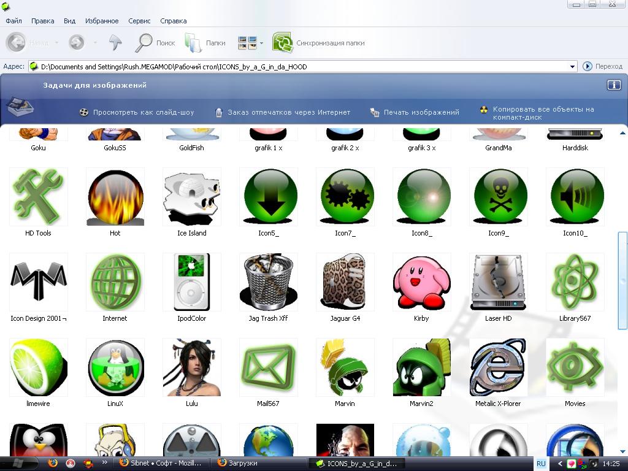Screen dimensions: 628x471
Task: Select the IpodColor icon
Action: click(x=192, y=282)
